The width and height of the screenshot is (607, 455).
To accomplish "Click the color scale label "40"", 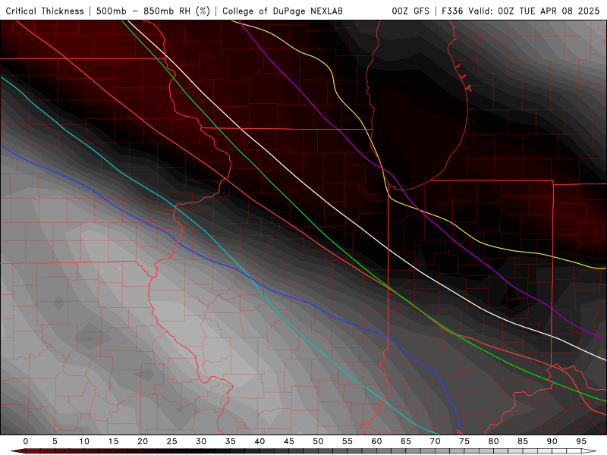I will click(x=259, y=441).
